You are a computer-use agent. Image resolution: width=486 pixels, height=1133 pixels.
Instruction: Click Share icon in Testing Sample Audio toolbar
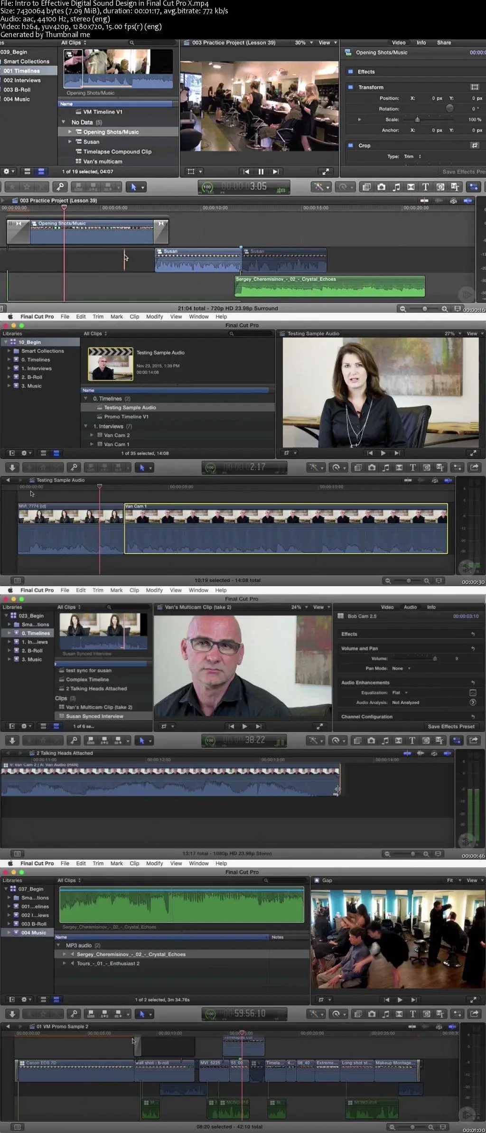click(x=474, y=468)
